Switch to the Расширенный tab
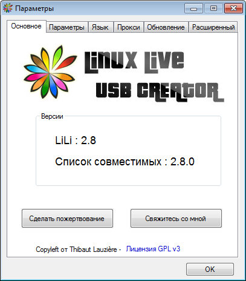The width and height of the screenshot is (246, 281). 213,27
